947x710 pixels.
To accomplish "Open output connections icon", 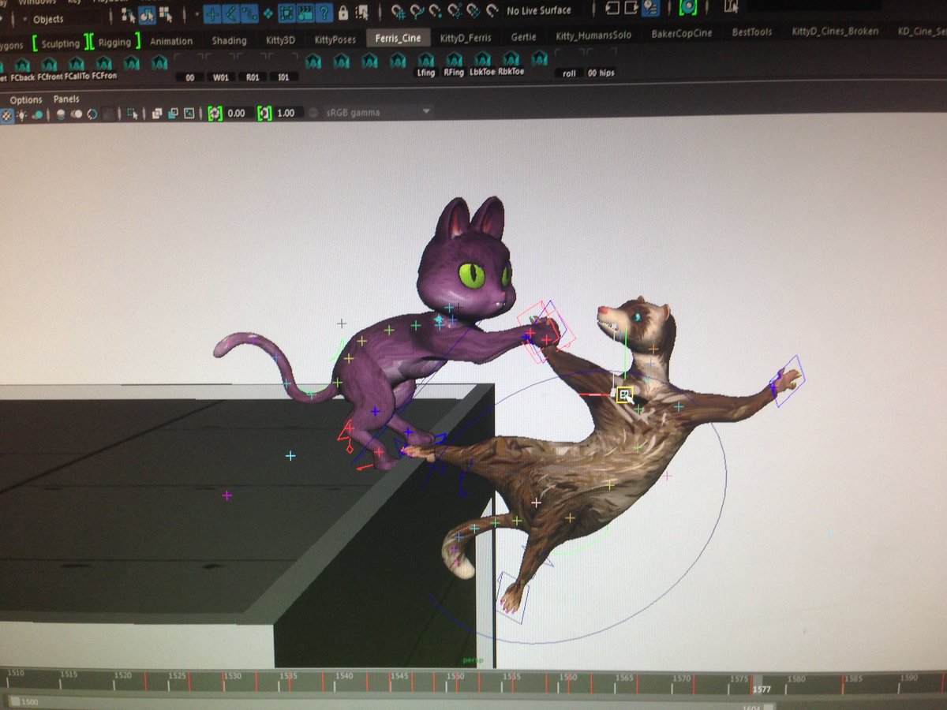I will 632,7.
